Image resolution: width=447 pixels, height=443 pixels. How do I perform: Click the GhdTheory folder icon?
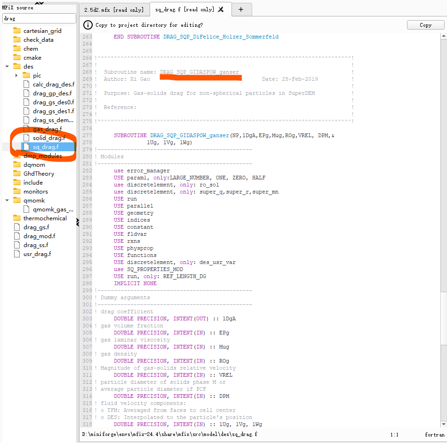(x=17, y=174)
